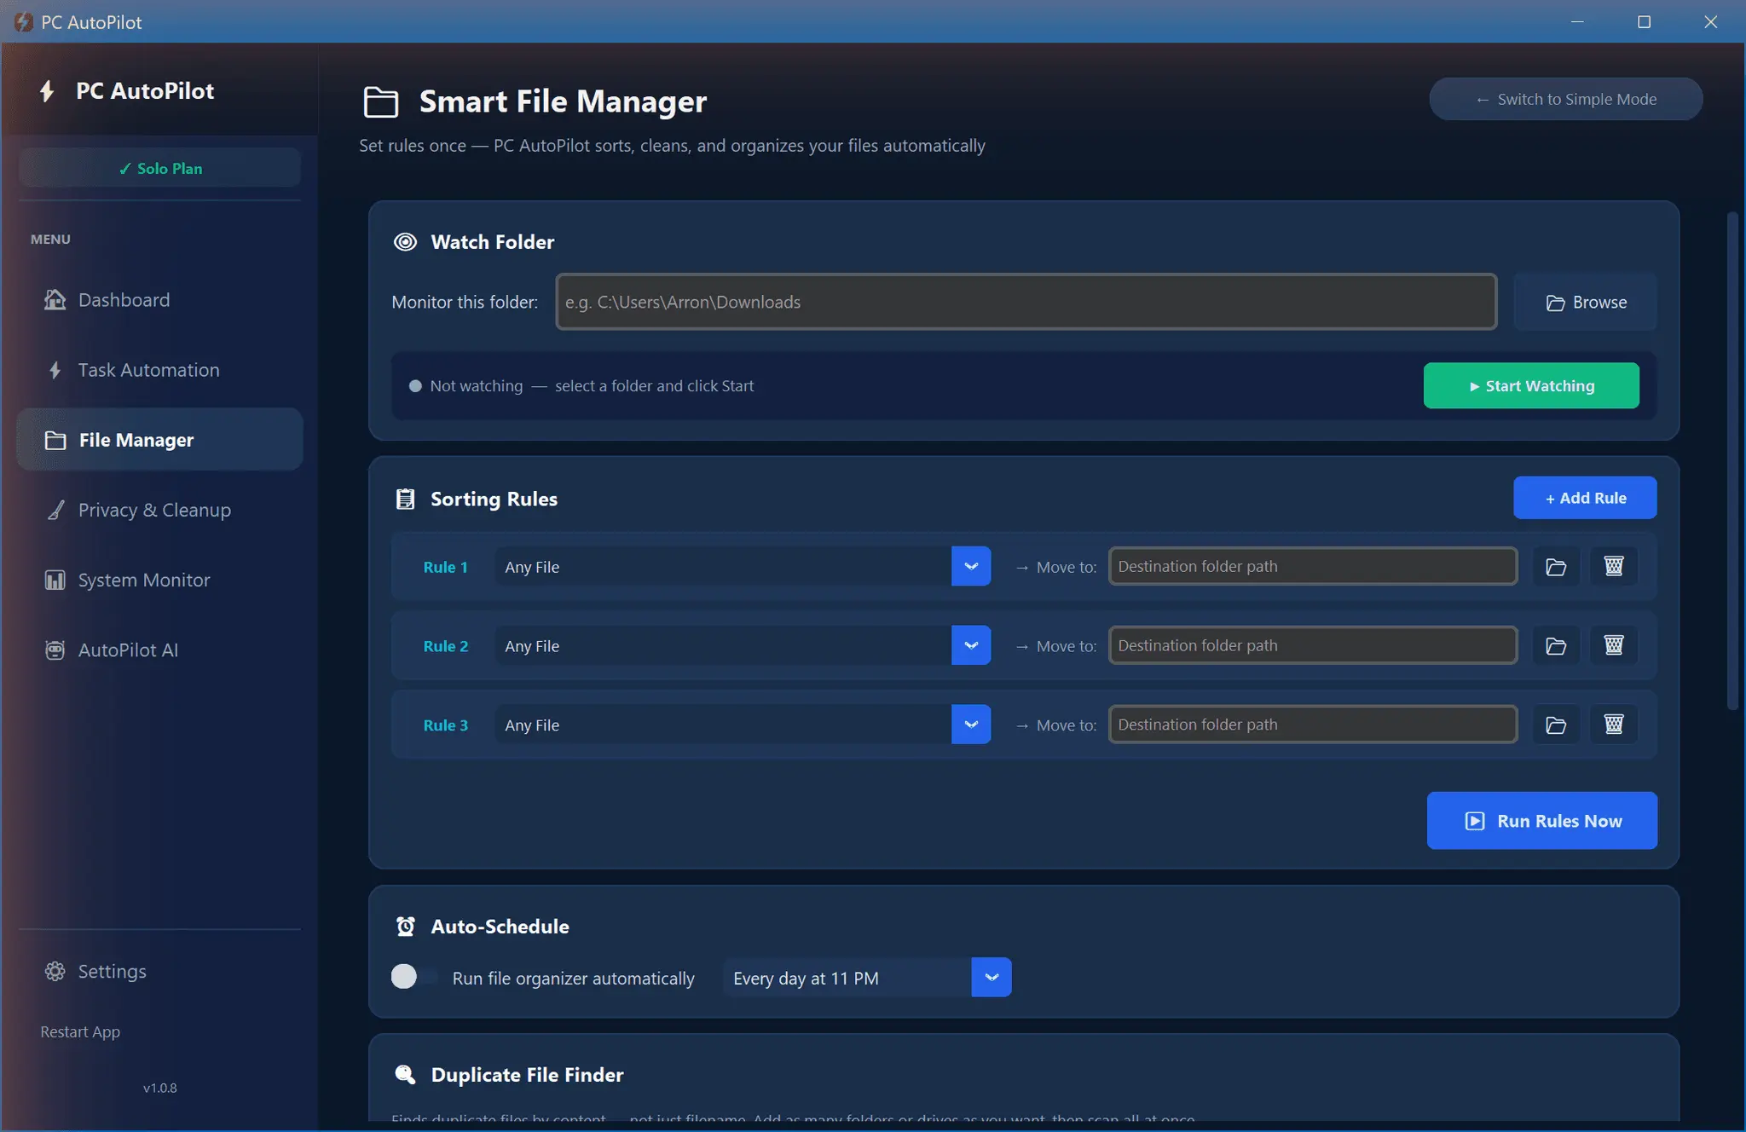Click Start Watching button

coord(1531,385)
